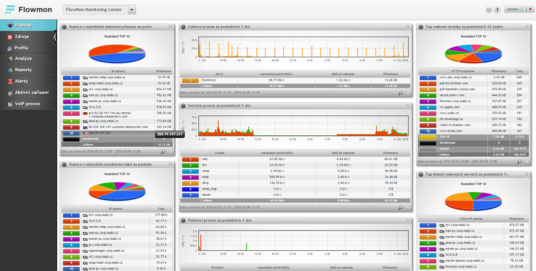Open admin settings gear icon

click(522, 9)
